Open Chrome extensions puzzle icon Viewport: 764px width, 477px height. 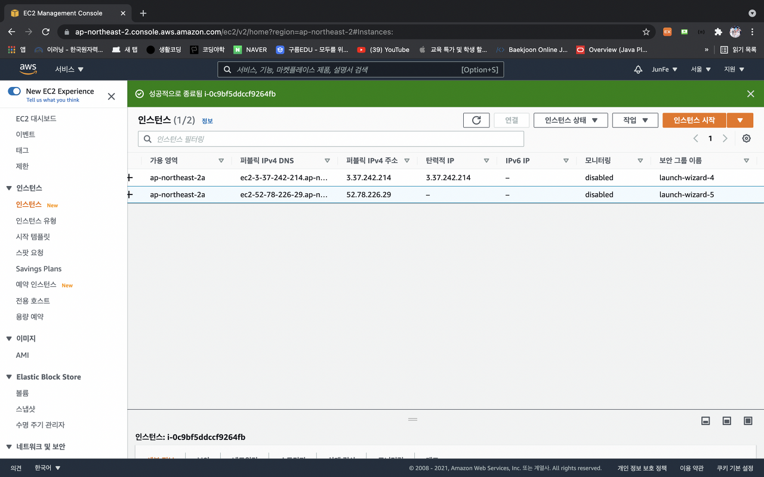718,32
